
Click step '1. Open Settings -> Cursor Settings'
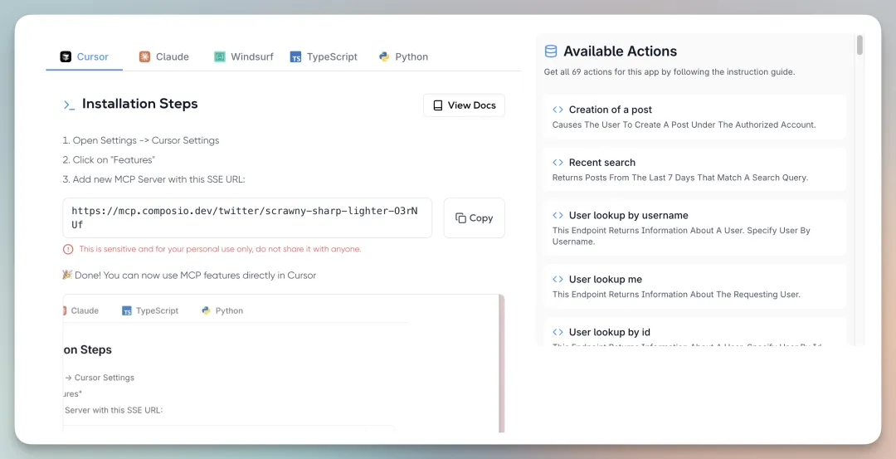tap(140, 140)
